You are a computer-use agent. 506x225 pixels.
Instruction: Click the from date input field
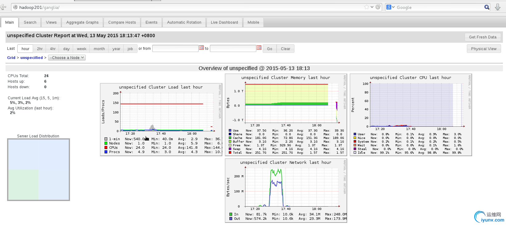pyautogui.click(x=175, y=48)
